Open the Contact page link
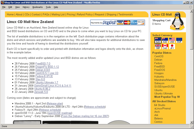 [36, 15]
